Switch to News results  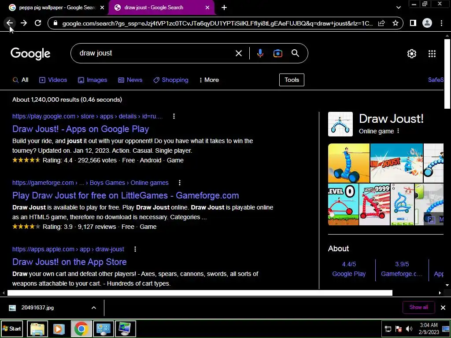130,80
